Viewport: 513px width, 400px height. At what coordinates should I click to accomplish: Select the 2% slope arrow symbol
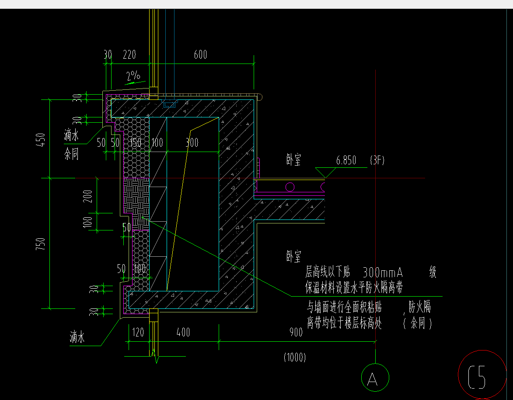[x=134, y=82]
